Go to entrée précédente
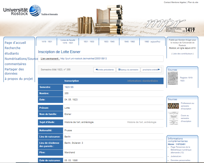 [105, 70]
